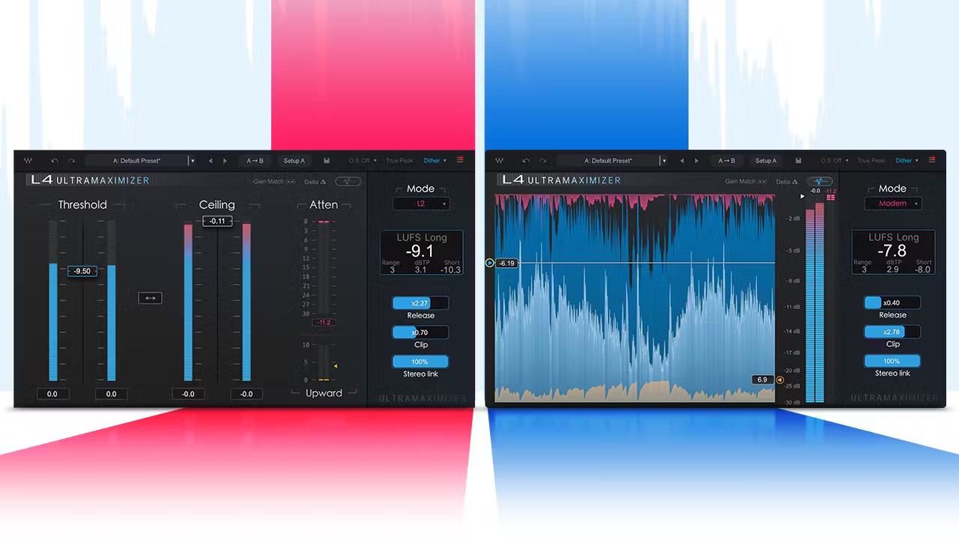
Task: Enable True Peak in the right plugin
Action: pos(871,161)
